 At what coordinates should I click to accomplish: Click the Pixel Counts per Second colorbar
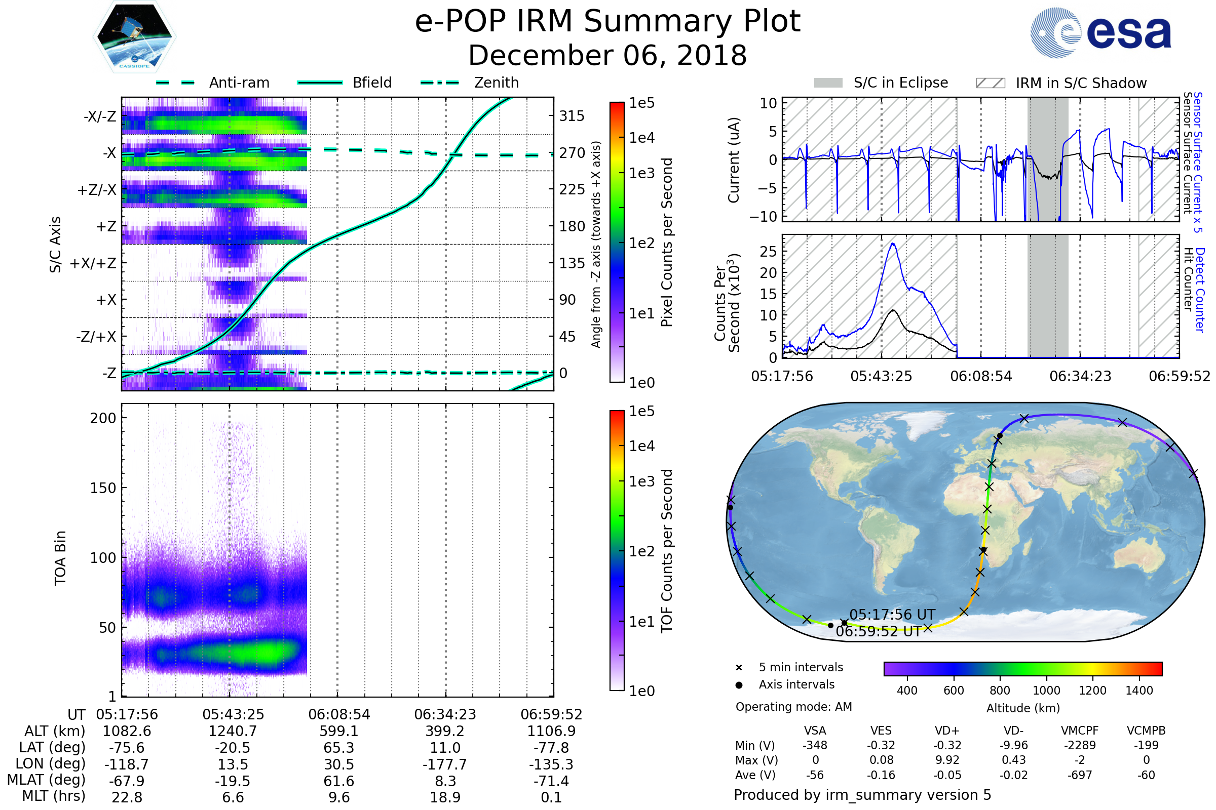(617, 242)
